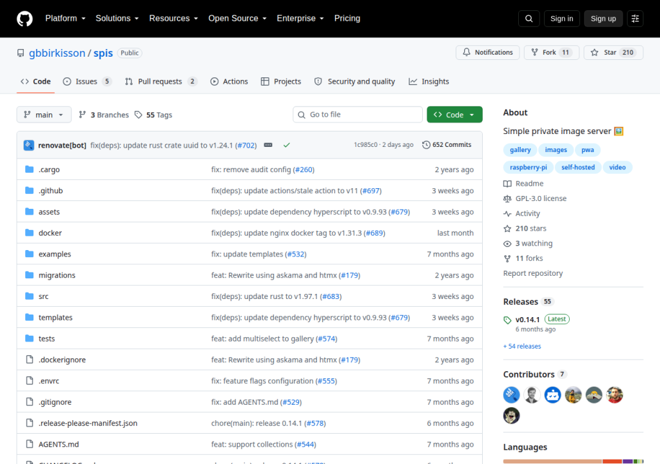Viewport: 660px width, 464px height.
Task: Open the Security and quality tab
Action: (x=354, y=82)
